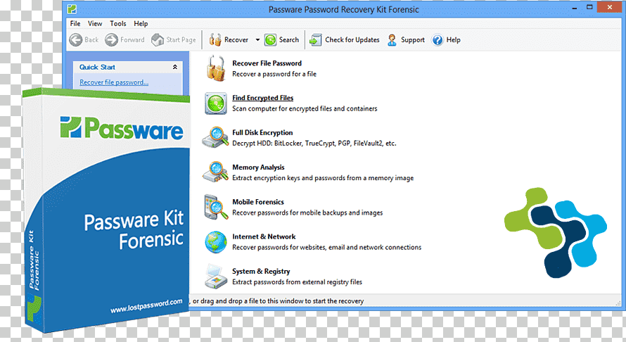This screenshot has height=342, width=626.
Task: Open the Tools menu
Action: (x=117, y=23)
